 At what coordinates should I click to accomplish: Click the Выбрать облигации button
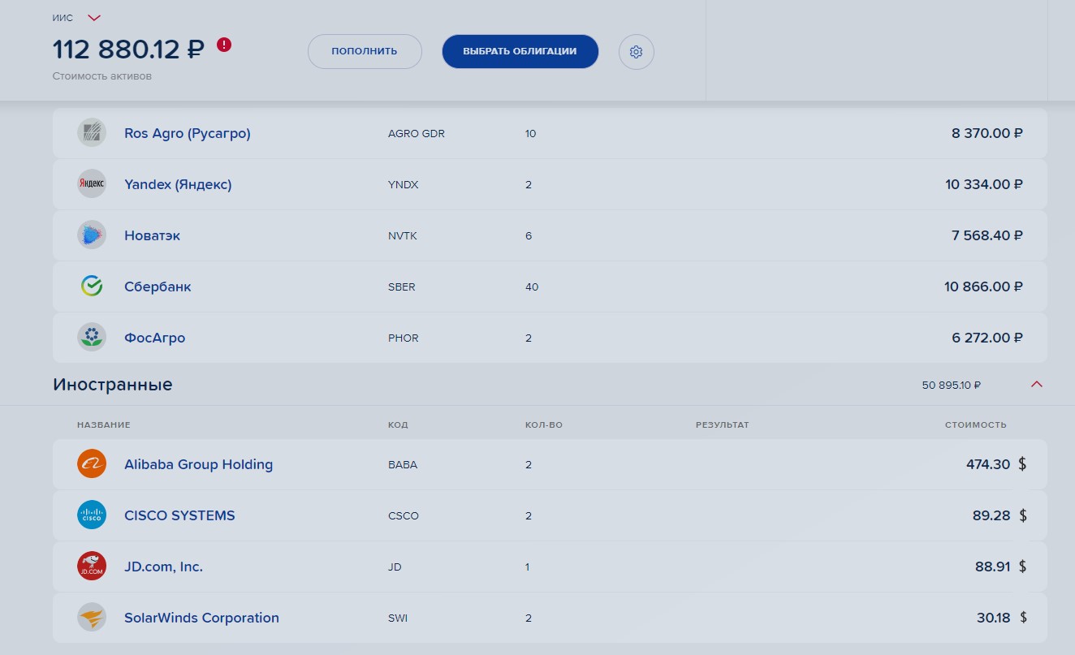(x=520, y=51)
